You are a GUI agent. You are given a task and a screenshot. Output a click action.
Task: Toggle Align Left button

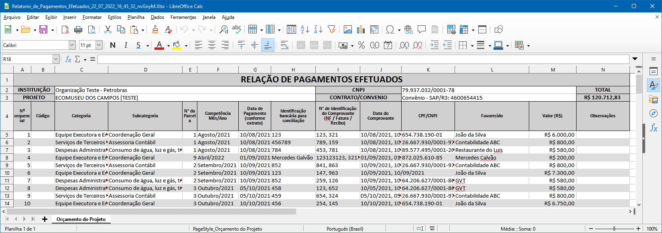[199, 45]
